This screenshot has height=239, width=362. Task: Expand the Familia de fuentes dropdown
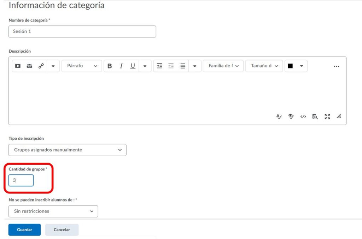tap(223, 66)
